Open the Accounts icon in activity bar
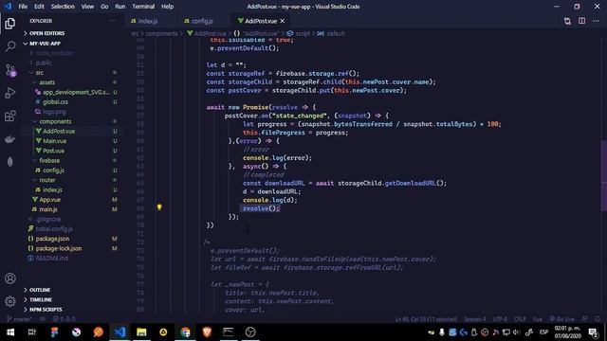Image resolution: width=607 pixels, height=341 pixels. pos(10,278)
